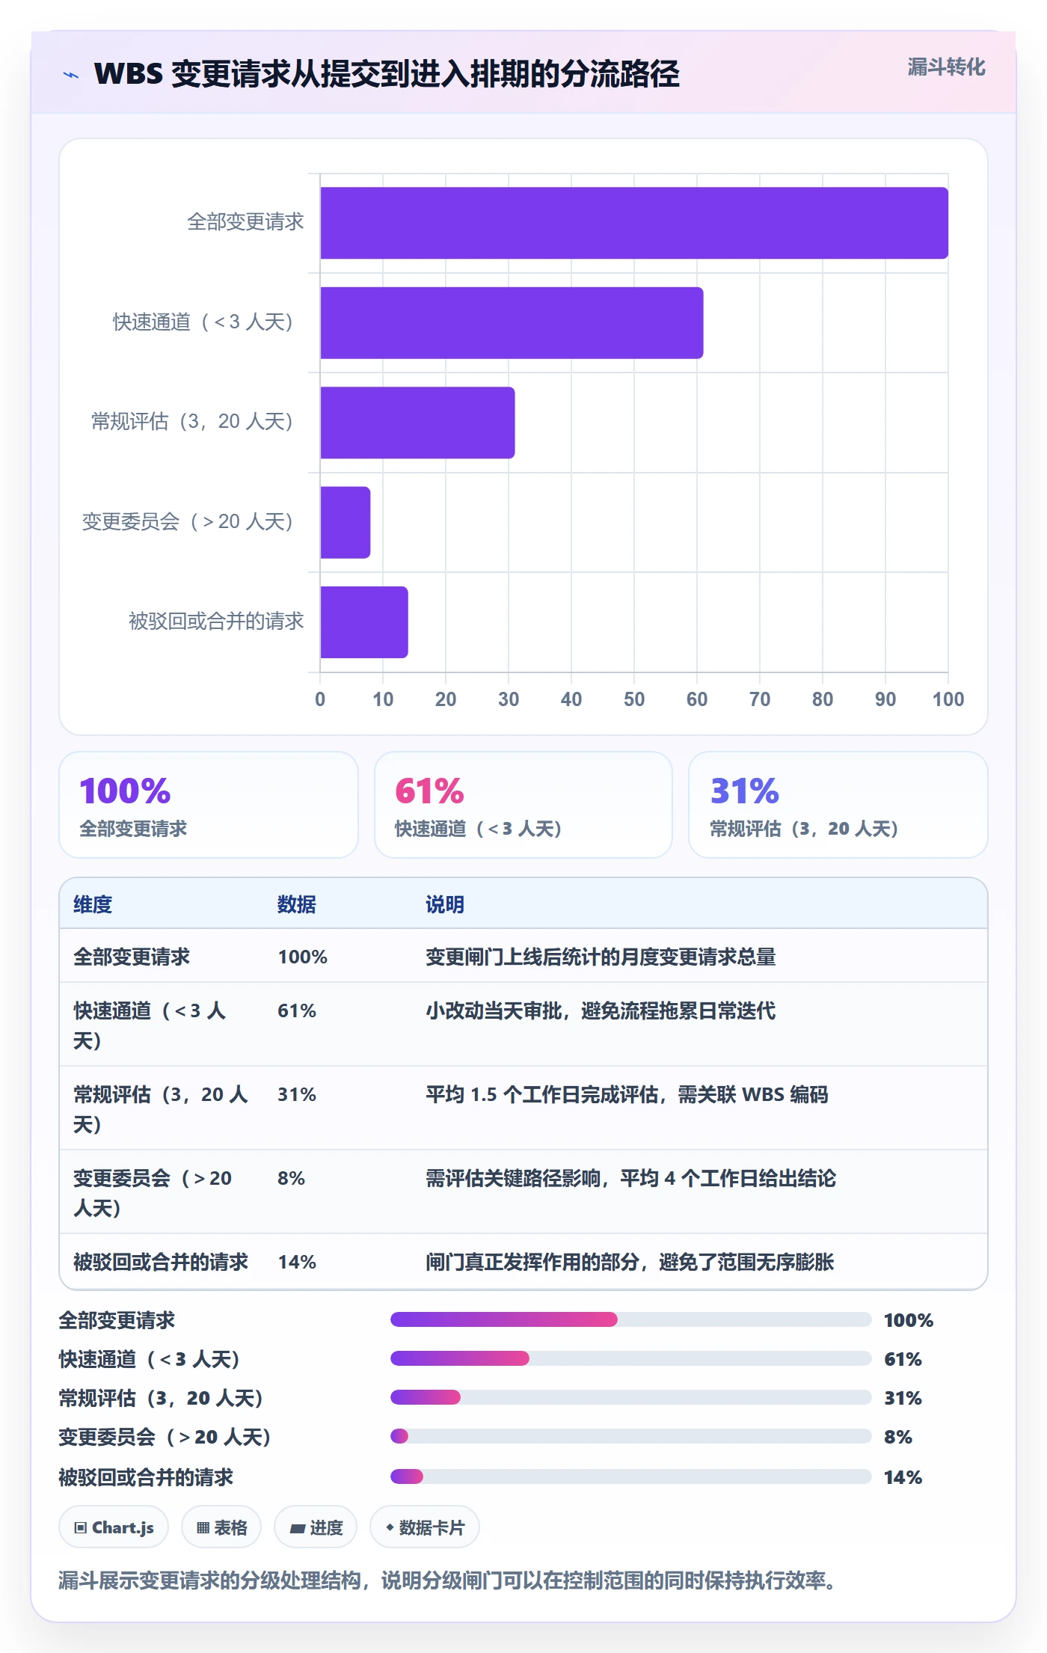Click the 常规评估 31% progress bar
The width and height of the screenshot is (1047, 1653).
click(x=631, y=1397)
